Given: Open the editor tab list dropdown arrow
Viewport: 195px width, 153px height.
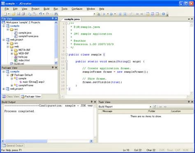Looking at the screenshot, I should [x=189, y=19].
